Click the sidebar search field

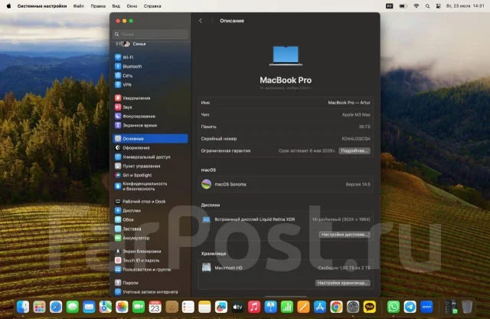150,34
